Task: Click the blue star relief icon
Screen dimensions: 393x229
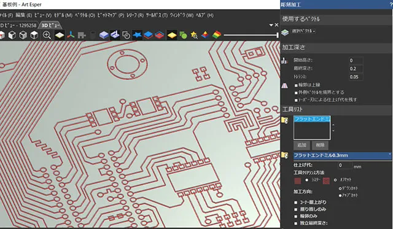Action: 137,35
